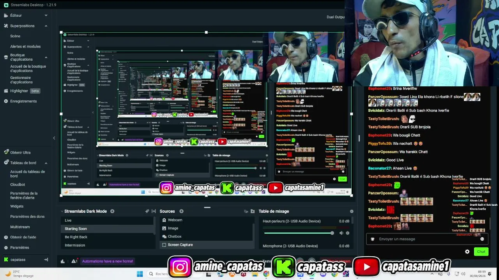
Task: Select the Live scene
Action: pos(108,220)
